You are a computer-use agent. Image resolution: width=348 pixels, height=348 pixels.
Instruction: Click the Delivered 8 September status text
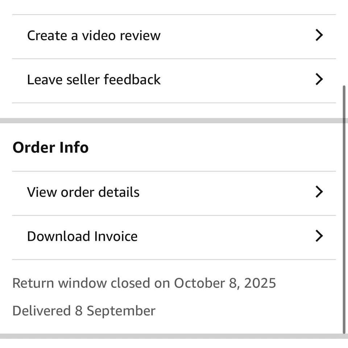84,311
